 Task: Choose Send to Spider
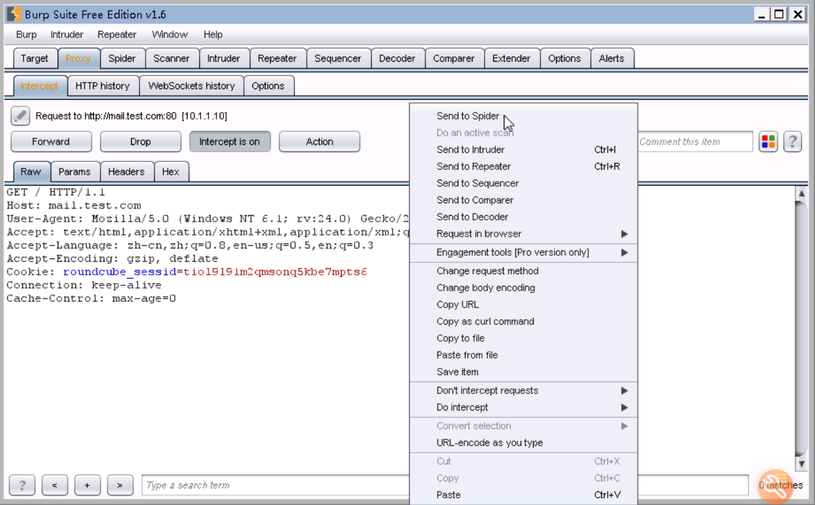523,116
